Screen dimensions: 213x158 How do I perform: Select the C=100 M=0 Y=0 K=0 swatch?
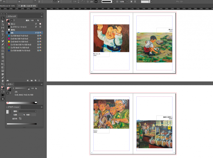click(24, 36)
